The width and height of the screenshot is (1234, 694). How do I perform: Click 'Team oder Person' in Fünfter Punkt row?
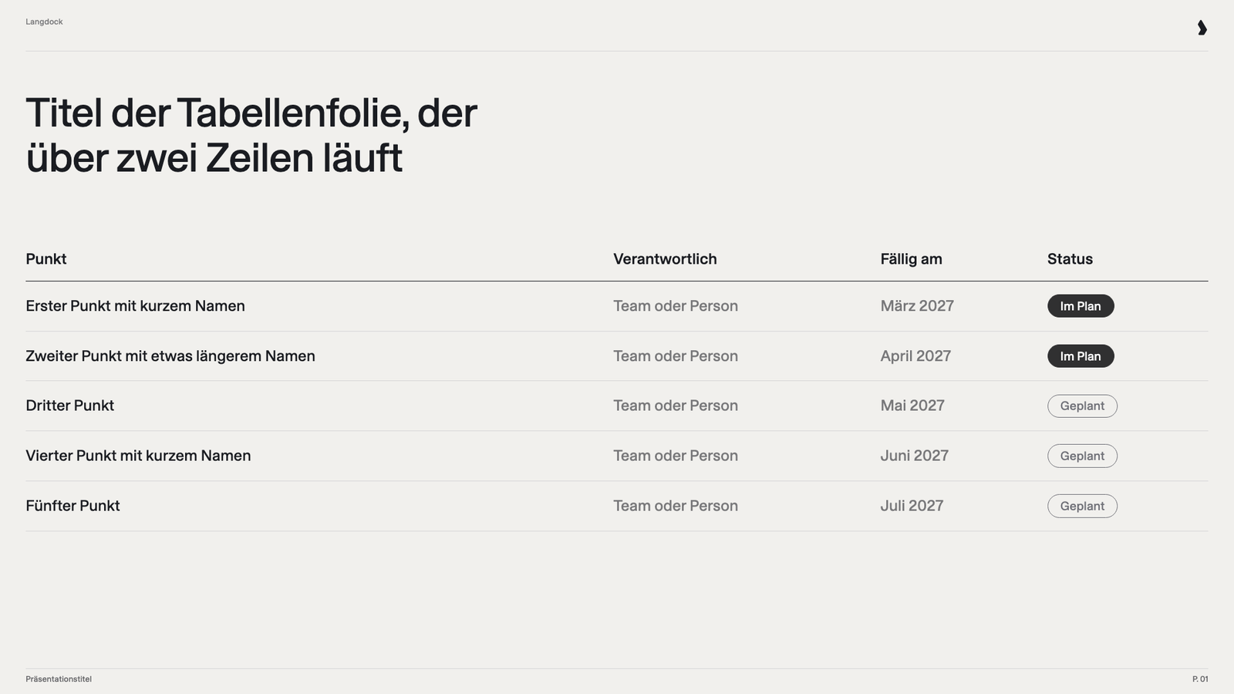point(676,506)
